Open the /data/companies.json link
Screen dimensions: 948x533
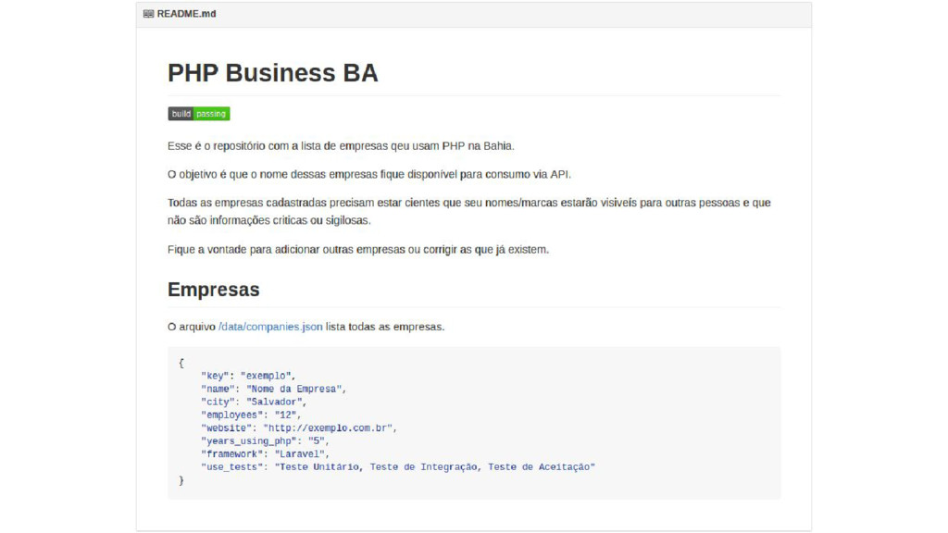pos(270,327)
